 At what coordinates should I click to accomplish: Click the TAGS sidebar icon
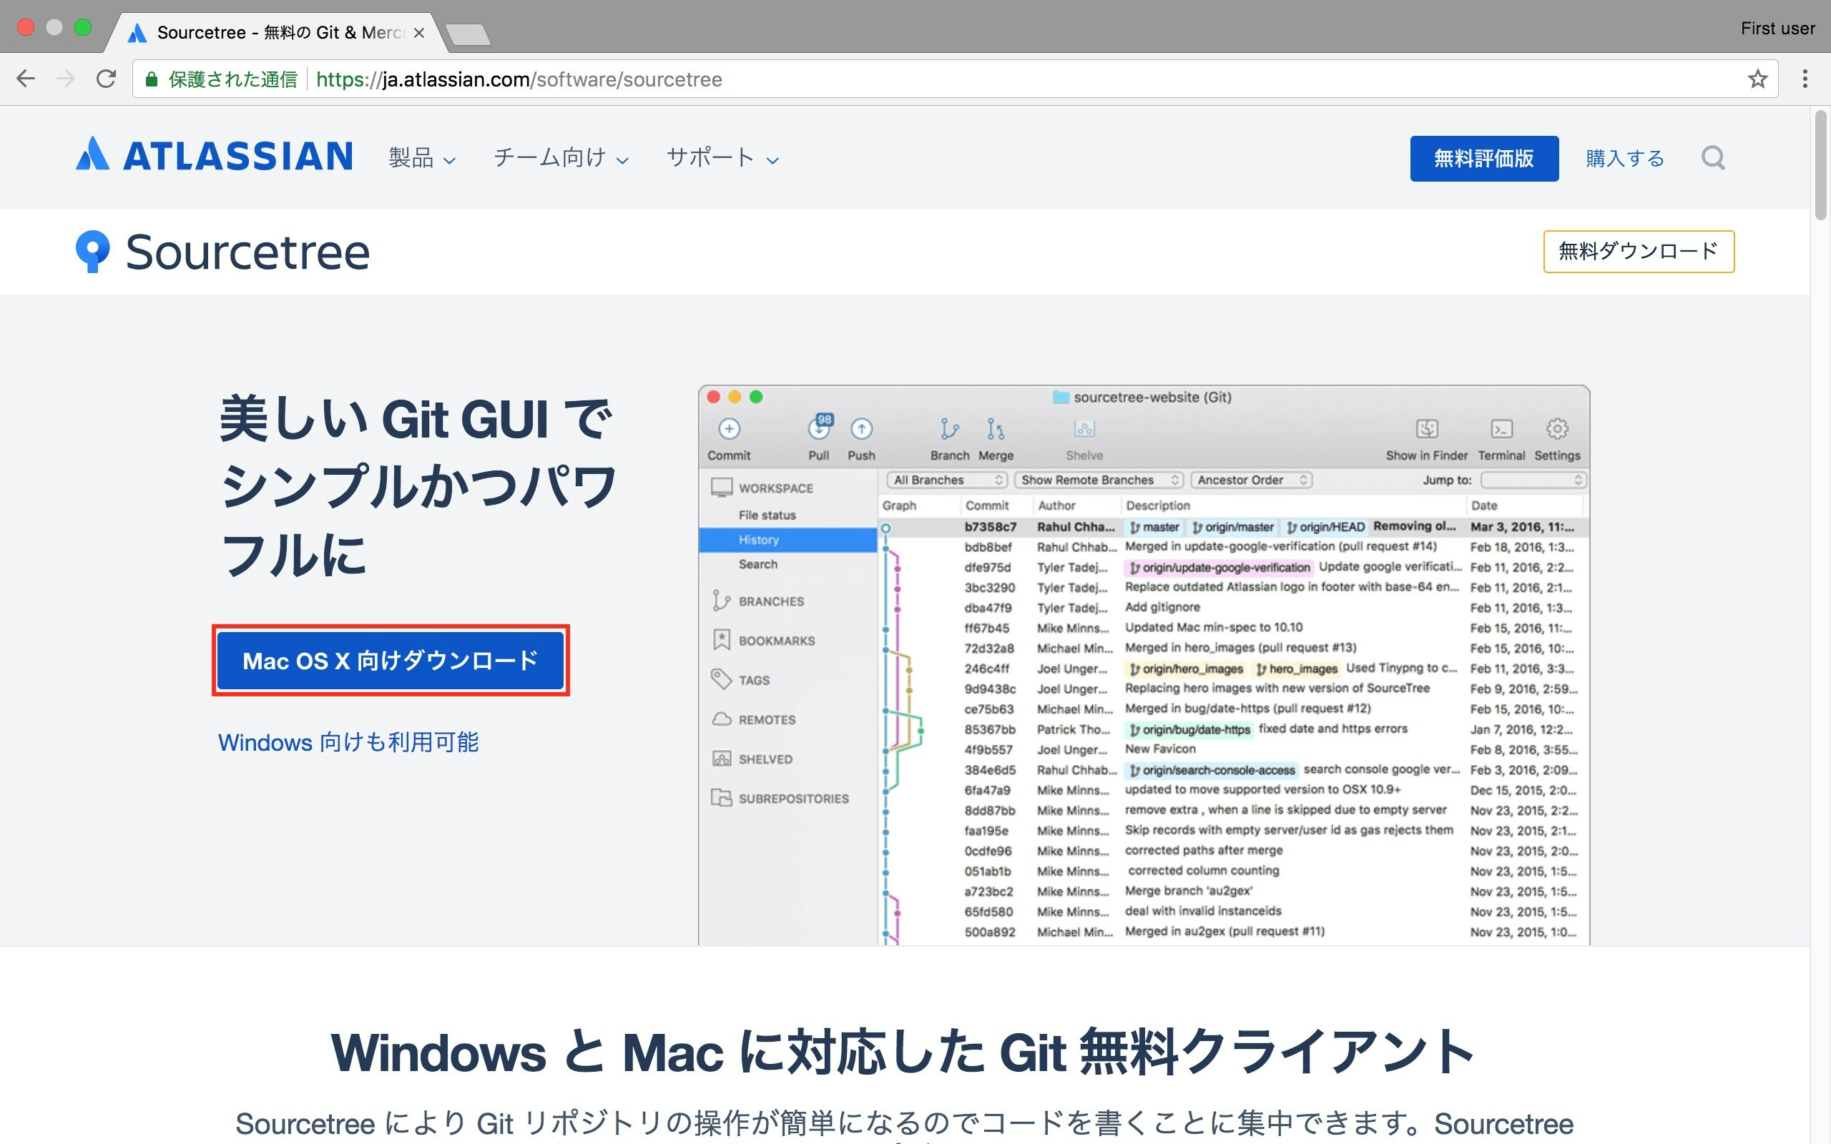(721, 679)
